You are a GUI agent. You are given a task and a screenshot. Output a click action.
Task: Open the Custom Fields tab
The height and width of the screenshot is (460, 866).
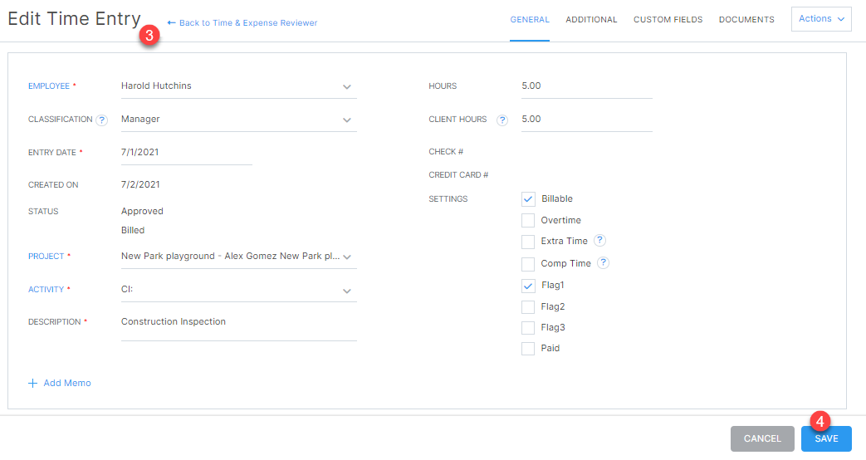668,20
